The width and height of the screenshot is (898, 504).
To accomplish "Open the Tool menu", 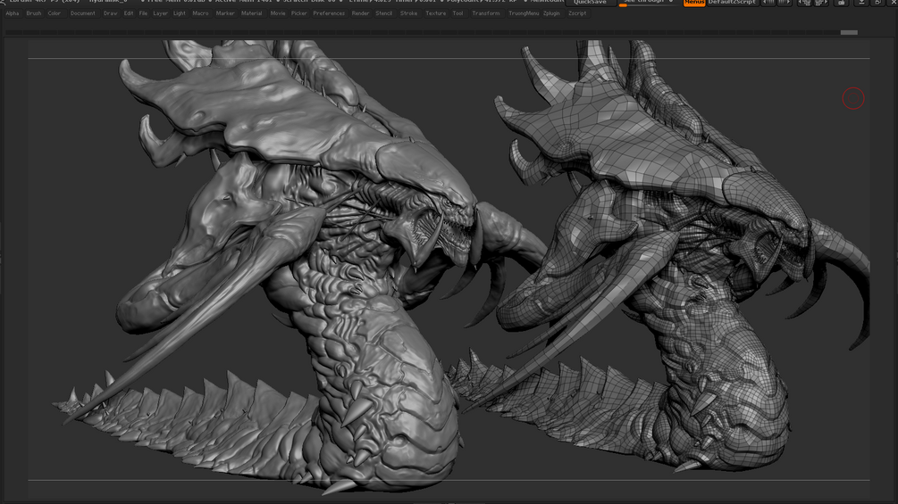I will (457, 13).
